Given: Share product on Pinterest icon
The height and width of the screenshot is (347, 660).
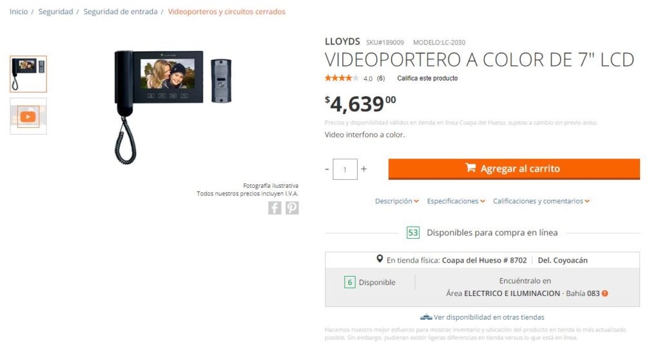Looking at the screenshot, I should [x=292, y=208].
